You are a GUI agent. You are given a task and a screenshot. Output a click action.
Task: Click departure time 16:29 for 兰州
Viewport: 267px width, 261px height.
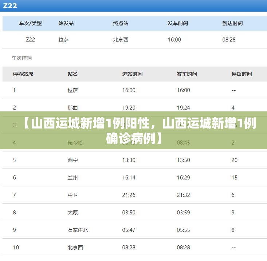[x=183, y=178]
